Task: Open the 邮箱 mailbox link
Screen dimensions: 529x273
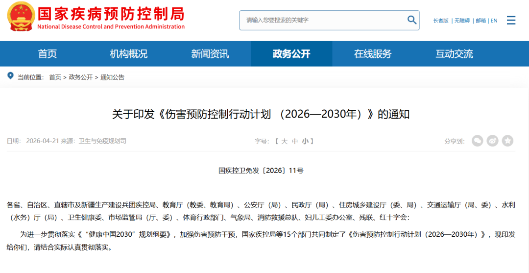Action: coord(481,21)
